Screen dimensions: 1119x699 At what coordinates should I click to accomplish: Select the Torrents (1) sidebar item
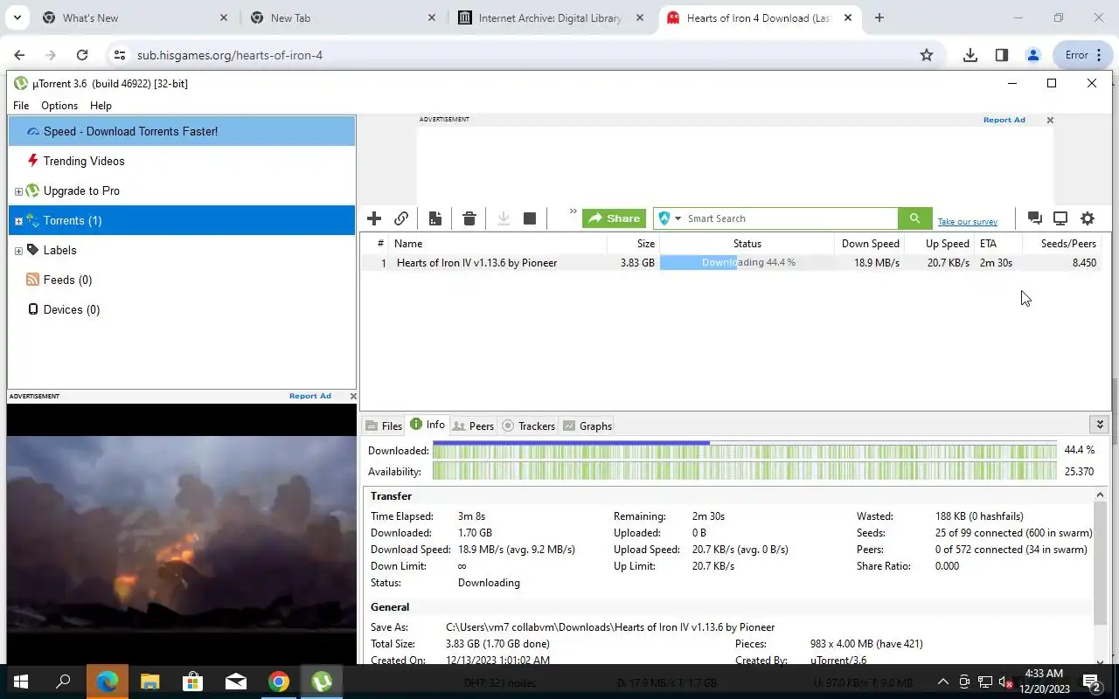tap(182, 220)
